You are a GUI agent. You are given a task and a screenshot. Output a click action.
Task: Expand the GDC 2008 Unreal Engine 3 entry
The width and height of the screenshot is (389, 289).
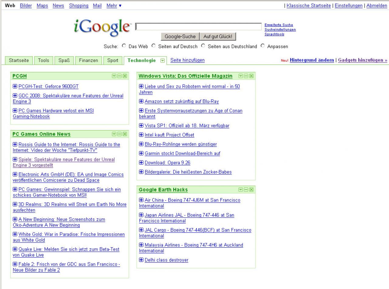coord(15,95)
